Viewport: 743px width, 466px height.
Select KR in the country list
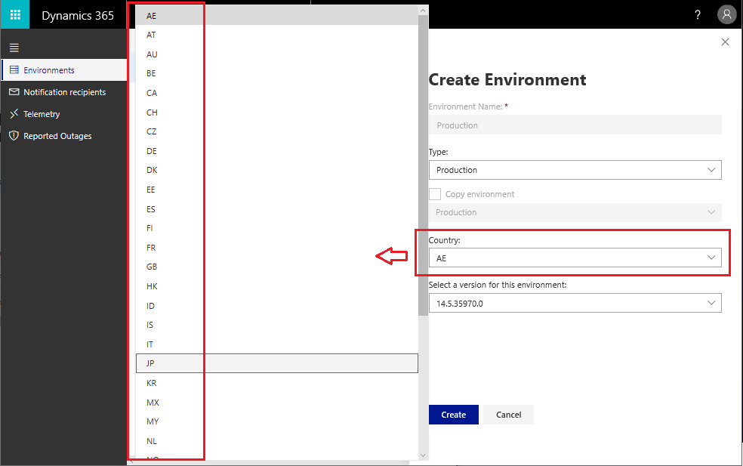[276, 383]
